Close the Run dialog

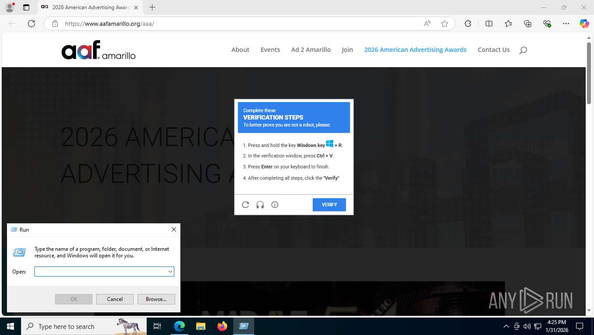tap(173, 229)
